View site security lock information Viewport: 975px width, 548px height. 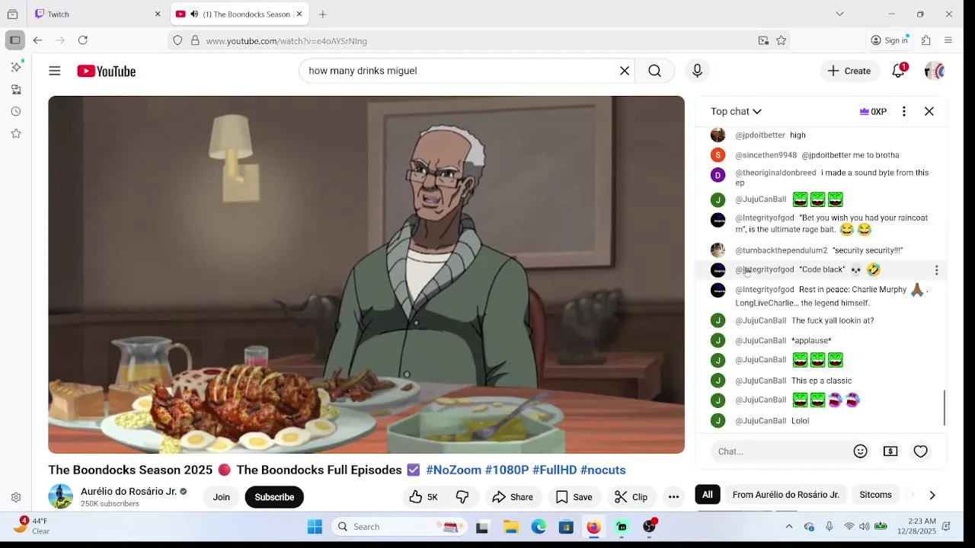coord(195,40)
